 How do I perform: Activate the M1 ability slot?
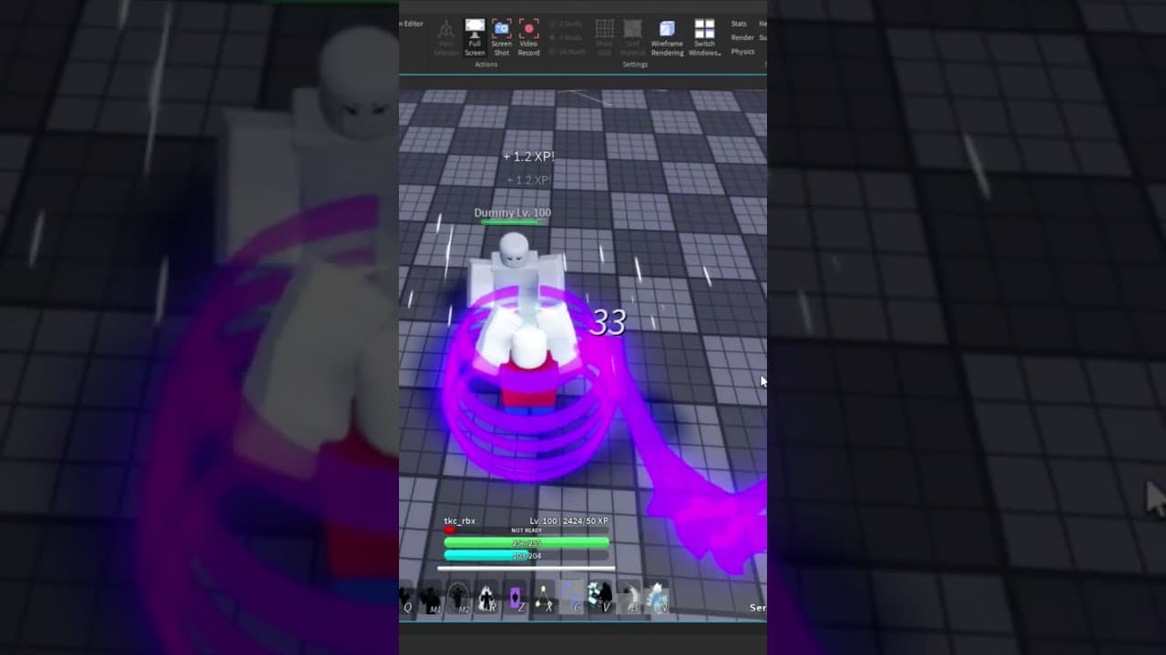coord(429,598)
